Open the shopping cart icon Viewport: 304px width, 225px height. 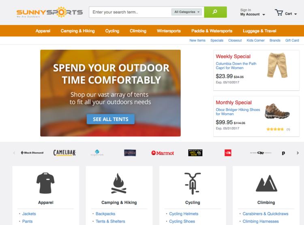coord(279,13)
